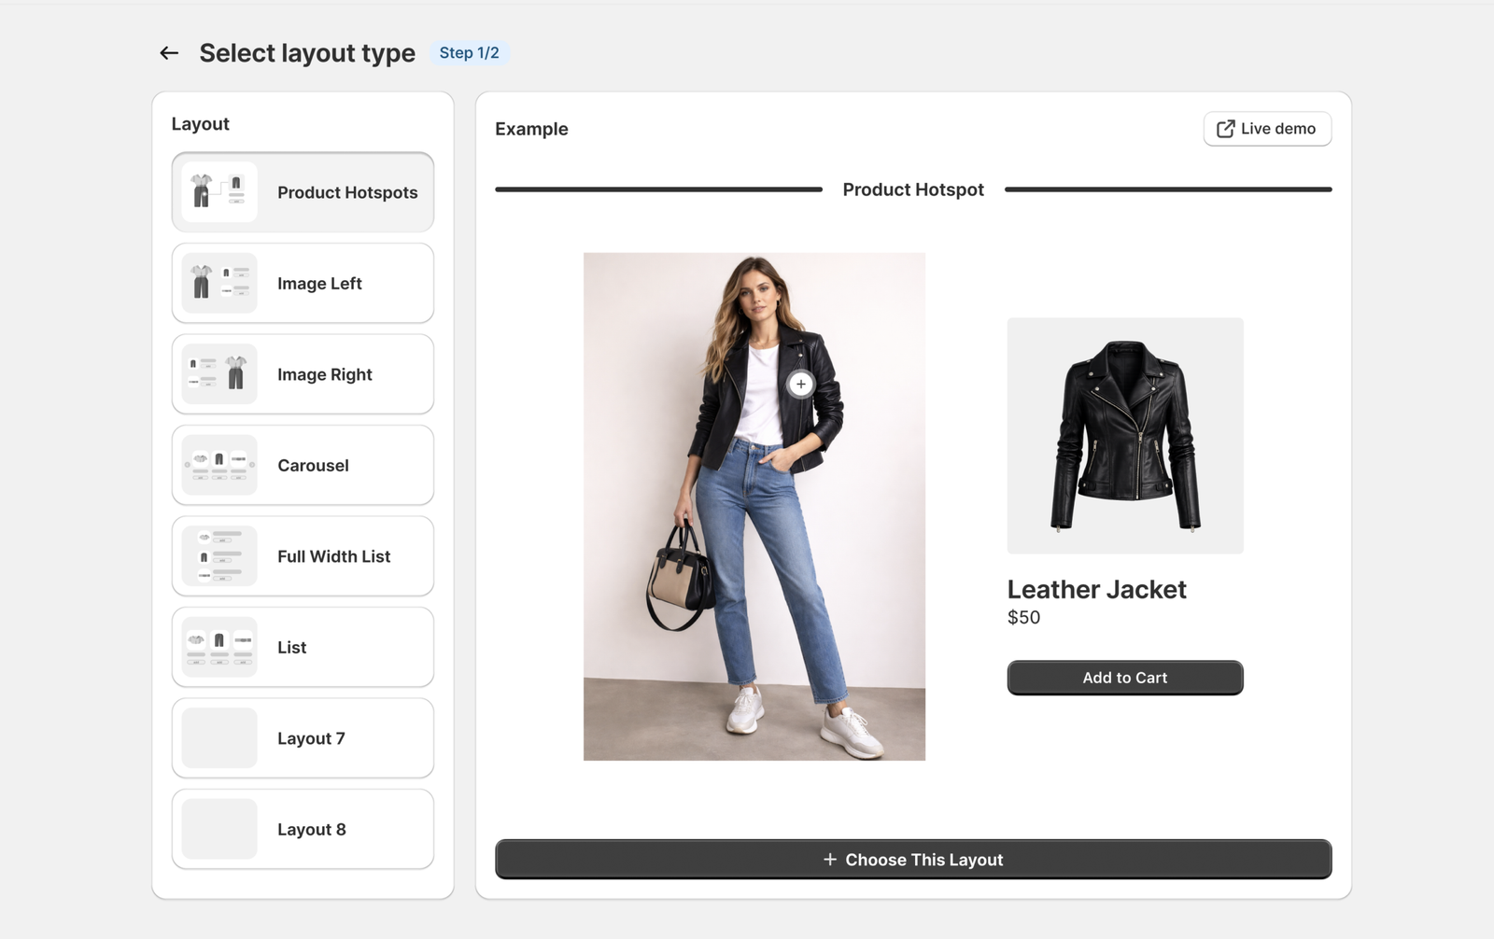The image size is (1494, 939).
Task: Click the List layout thumbnail icon
Action: 219,647
